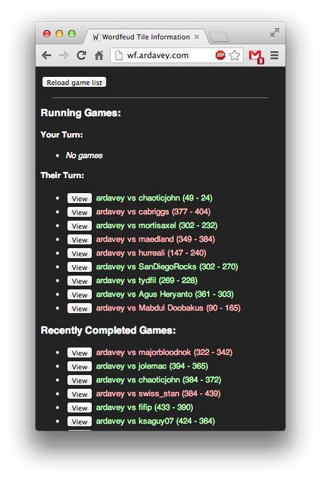The width and height of the screenshot is (321, 480).
Task: Click the browser forward arrow
Action: coord(64,56)
